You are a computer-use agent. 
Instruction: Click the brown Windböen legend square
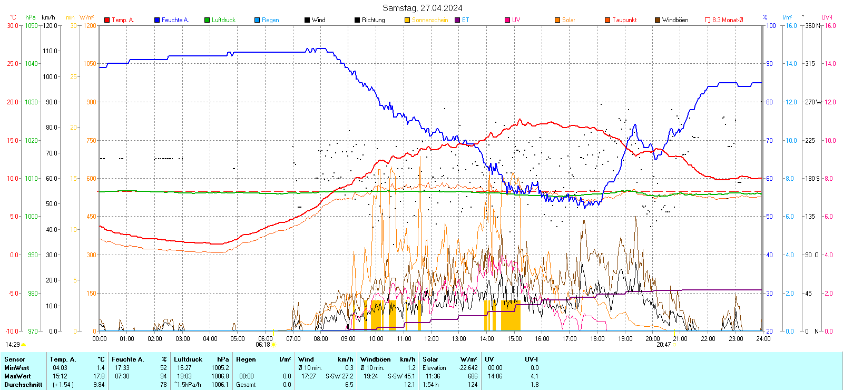[658, 20]
